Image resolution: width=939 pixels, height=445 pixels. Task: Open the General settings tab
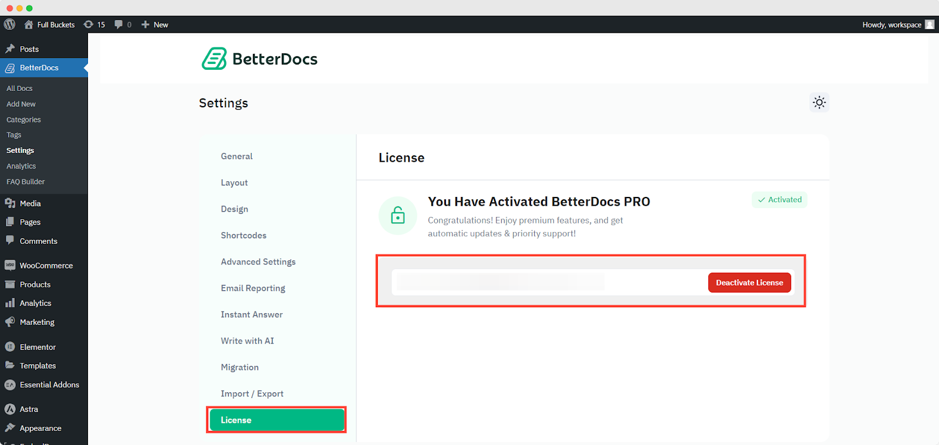(237, 157)
